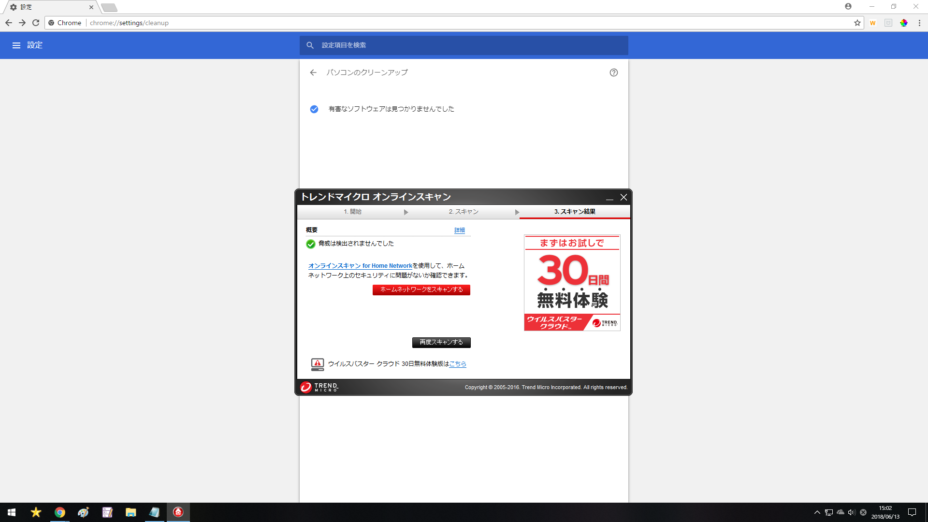Screen dimensions: 928x522
Task: Open the paint palette app in taskbar
Action: [x=83, y=512]
